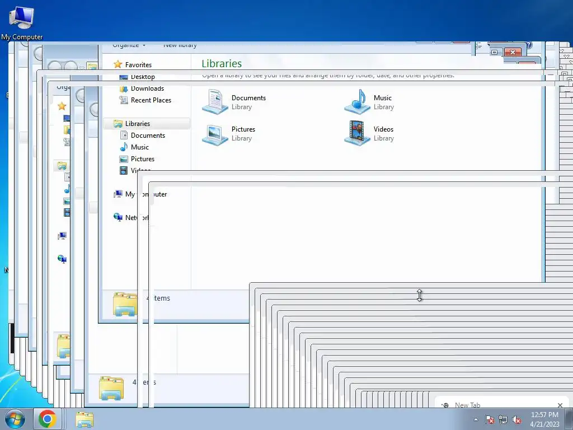Click the help question mark icon
Screen dimensions: 573x430
pos(529,45)
